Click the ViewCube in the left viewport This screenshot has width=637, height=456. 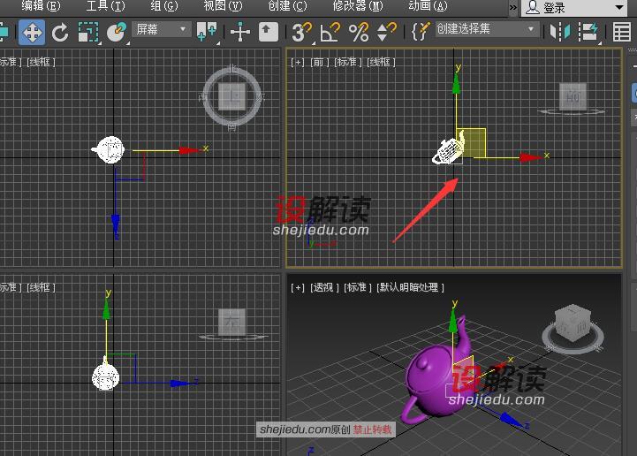point(232,323)
